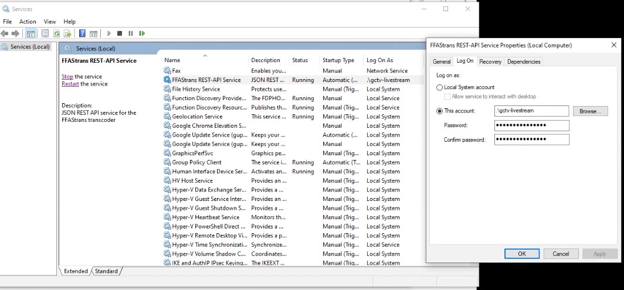Click the gear icon beside Fax service
Viewport: 624px width, 290px height.
pos(167,70)
